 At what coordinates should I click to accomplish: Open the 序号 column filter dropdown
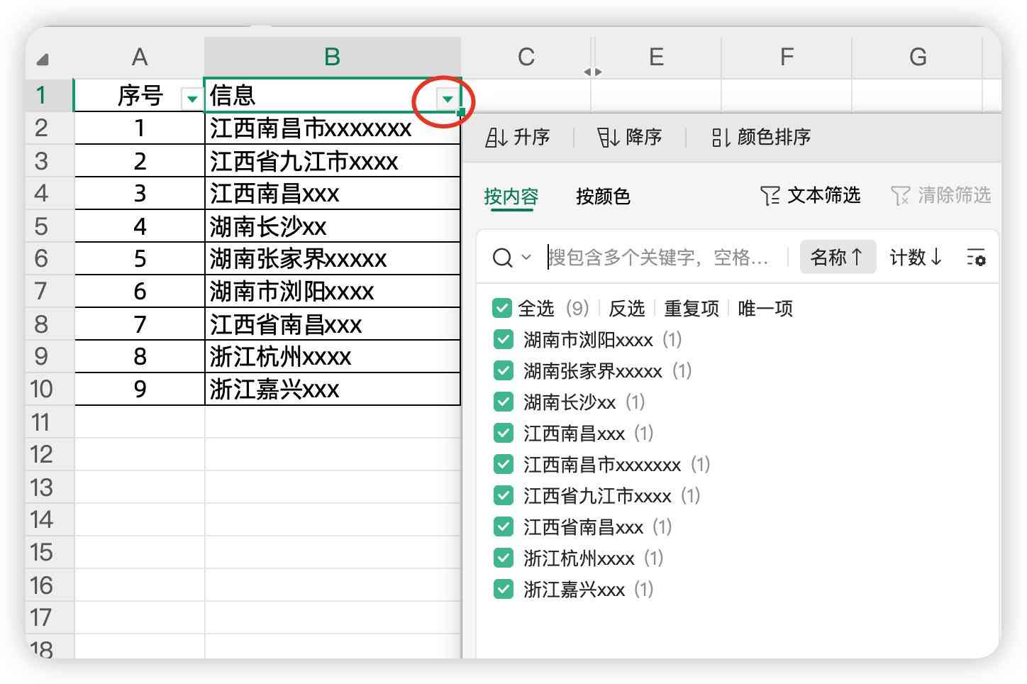192,98
